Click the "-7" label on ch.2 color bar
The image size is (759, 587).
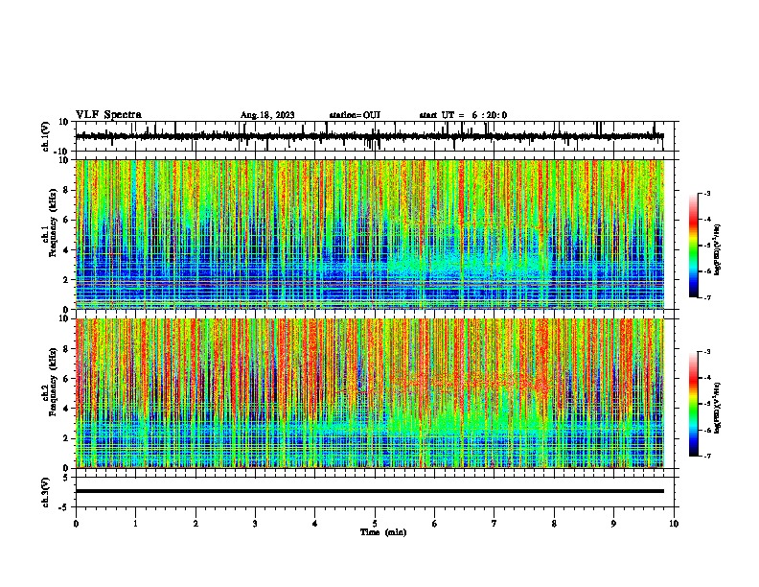click(706, 456)
